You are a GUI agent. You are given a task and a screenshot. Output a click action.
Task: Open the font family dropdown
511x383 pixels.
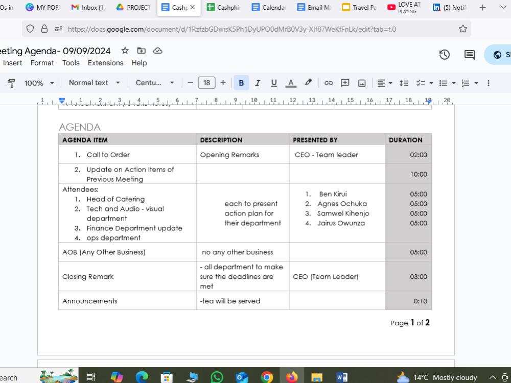tap(155, 83)
